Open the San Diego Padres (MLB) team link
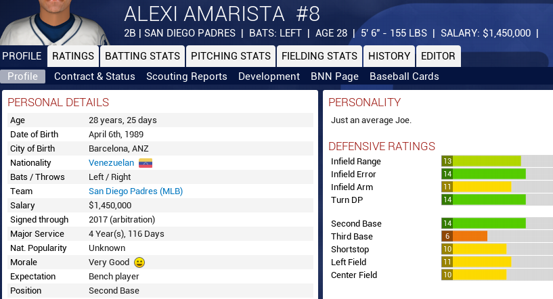 135,191
